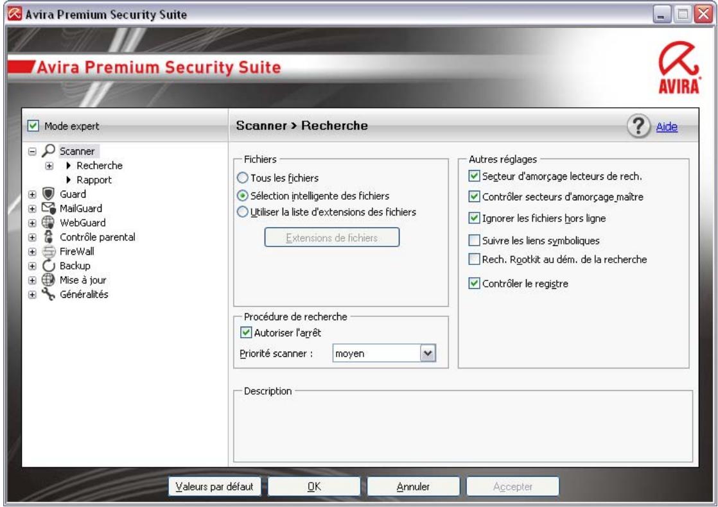Minimize the Avira window

click(x=661, y=15)
